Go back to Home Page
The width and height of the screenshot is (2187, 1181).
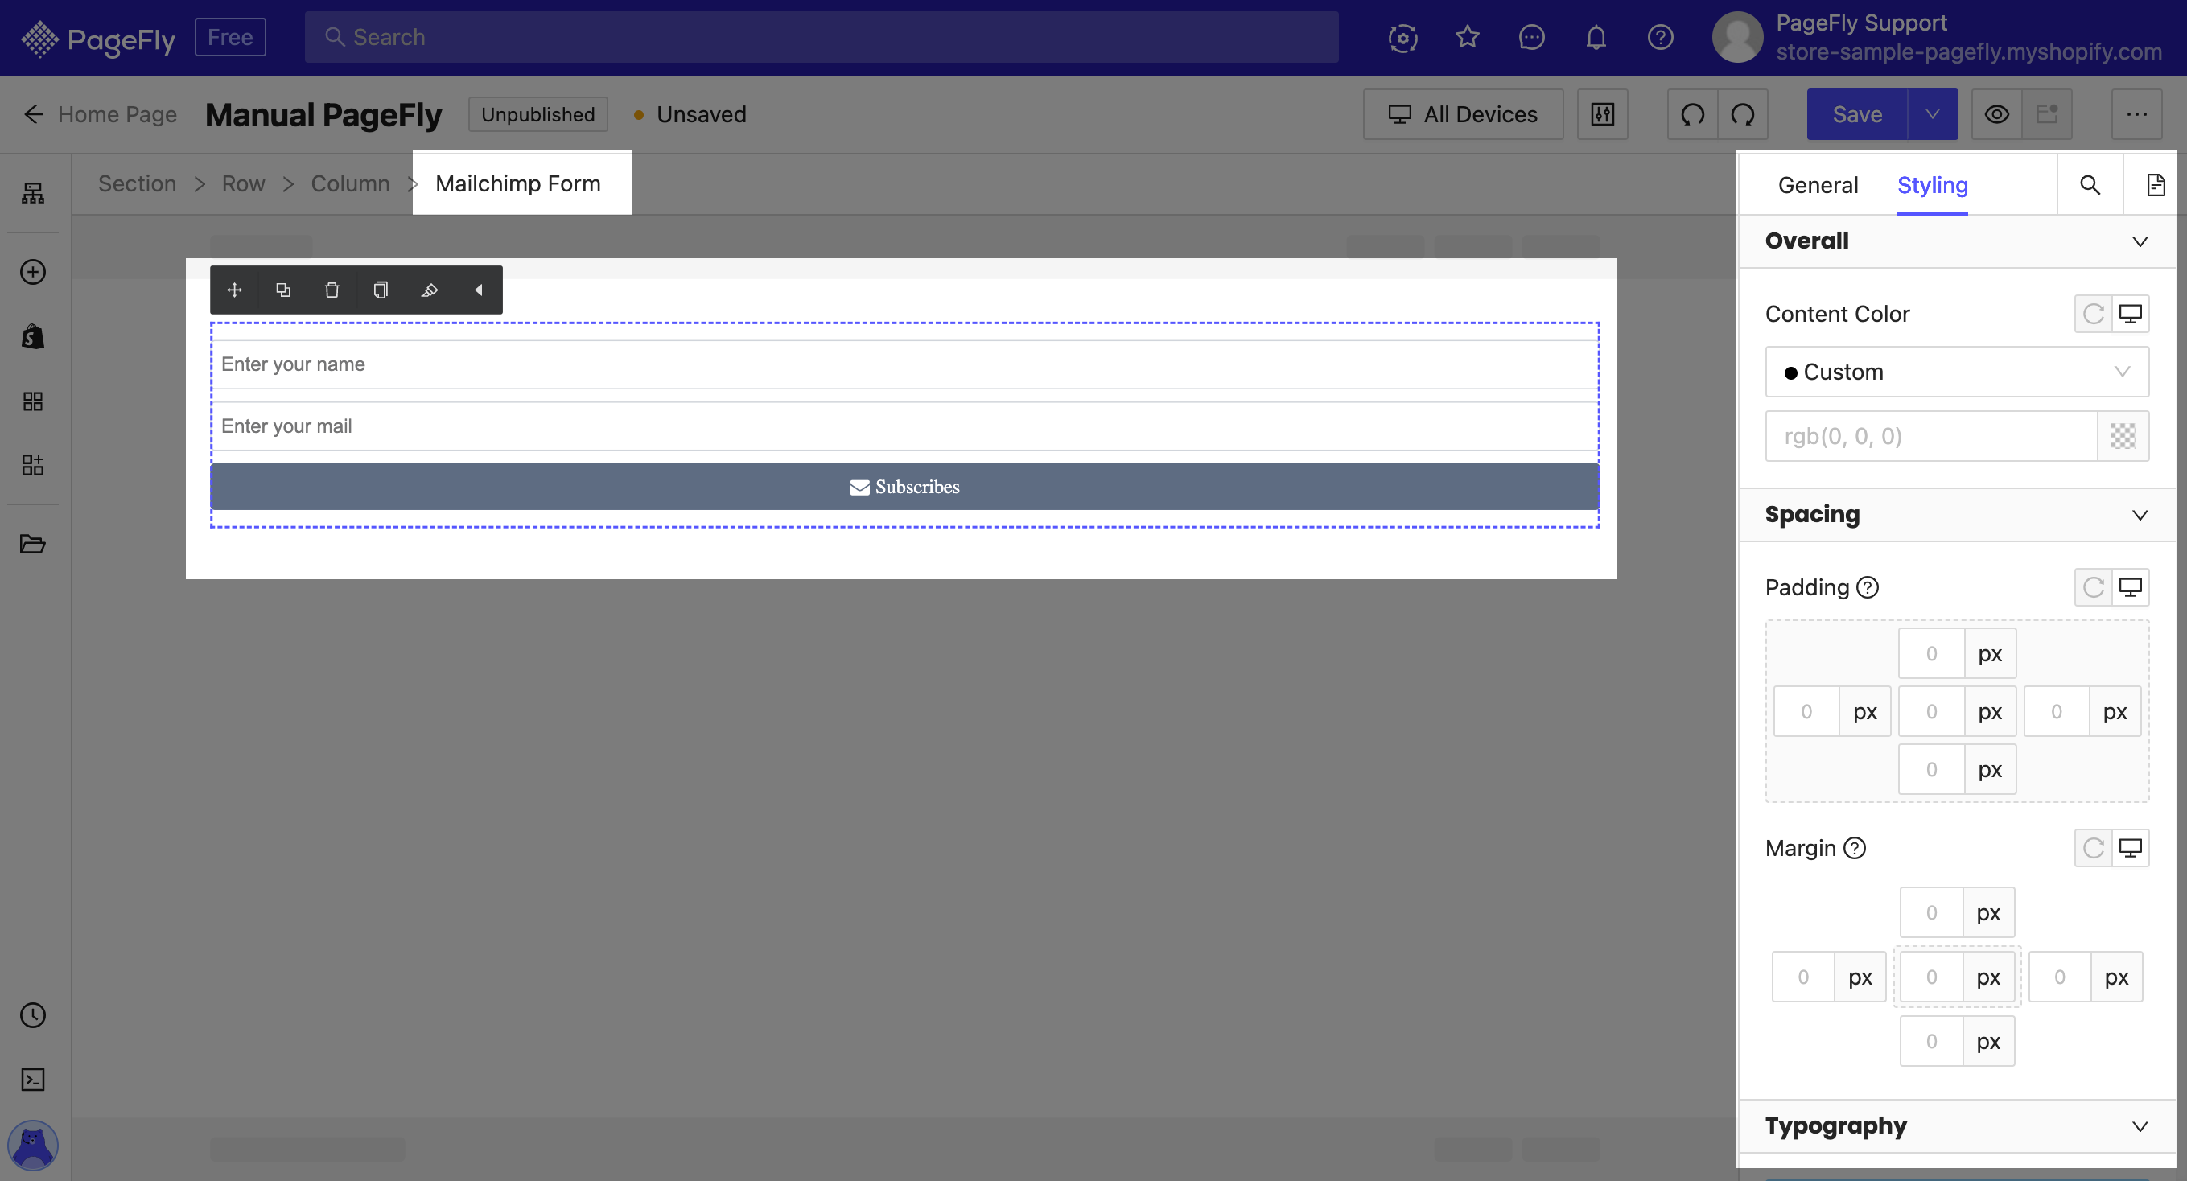pyautogui.click(x=101, y=114)
